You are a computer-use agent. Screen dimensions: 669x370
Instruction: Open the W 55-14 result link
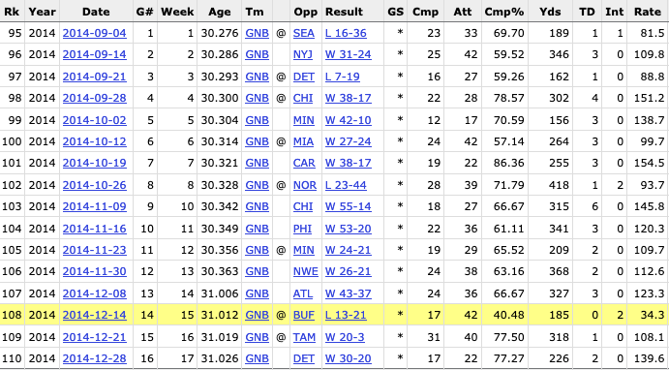(x=349, y=206)
